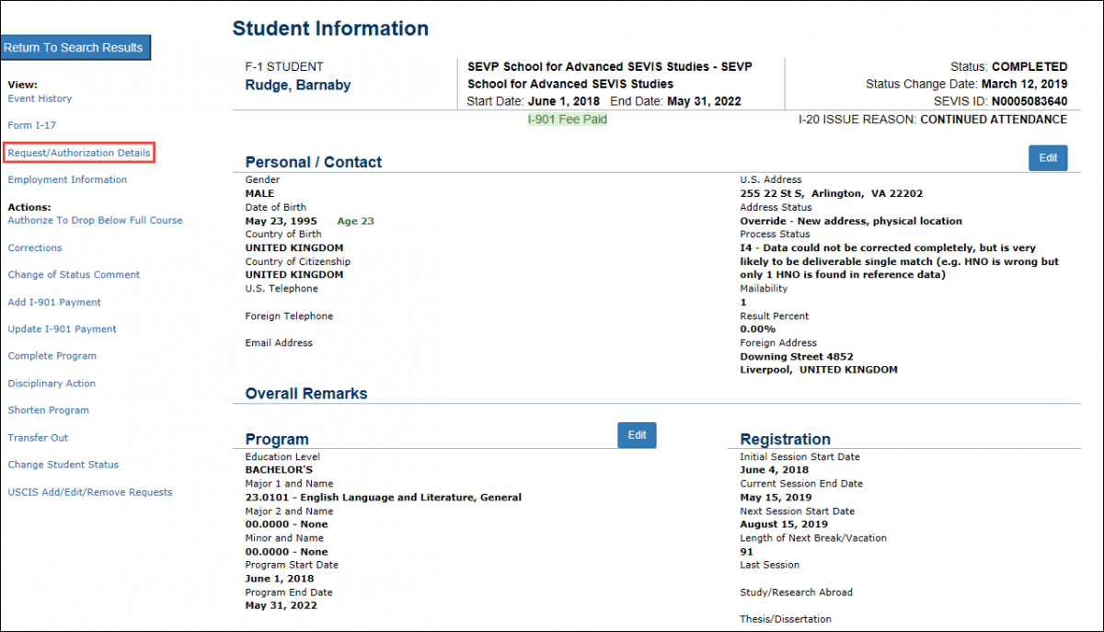1104x632 pixels.
Task: Click the Status Change Date March 12, 2019
Action: 1024,85
